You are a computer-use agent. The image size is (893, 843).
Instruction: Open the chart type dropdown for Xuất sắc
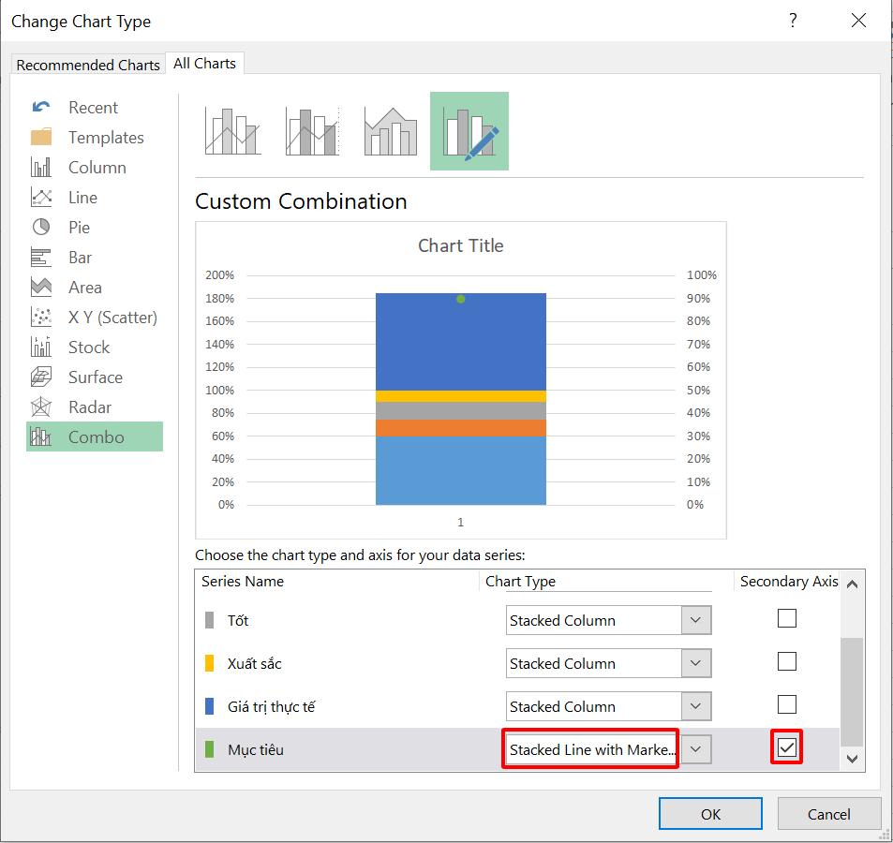[x=697, y=662]
